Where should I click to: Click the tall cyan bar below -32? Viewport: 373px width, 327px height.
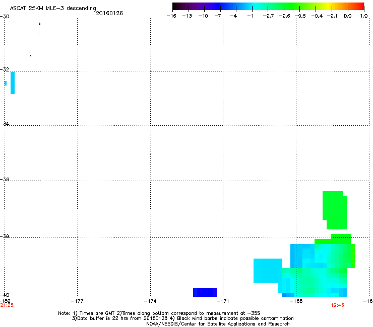point(13,83)
